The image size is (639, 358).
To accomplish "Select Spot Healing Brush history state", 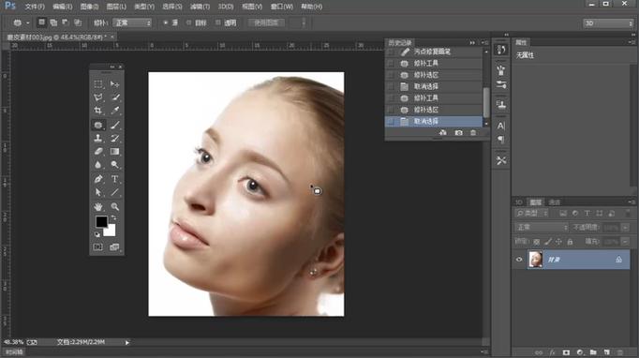I will point(434,52).
